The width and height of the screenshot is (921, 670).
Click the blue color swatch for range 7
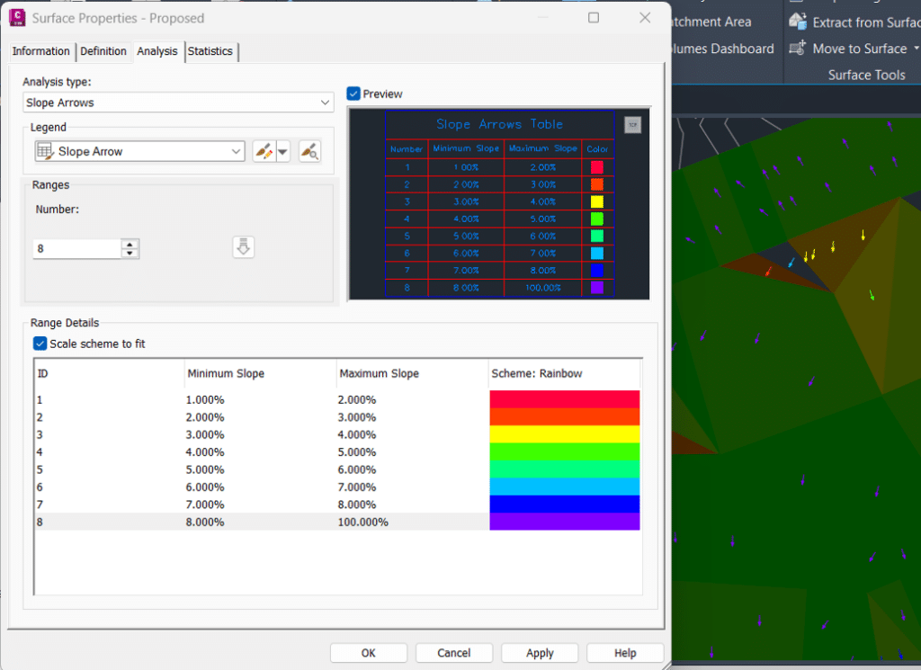pos(565,504)
